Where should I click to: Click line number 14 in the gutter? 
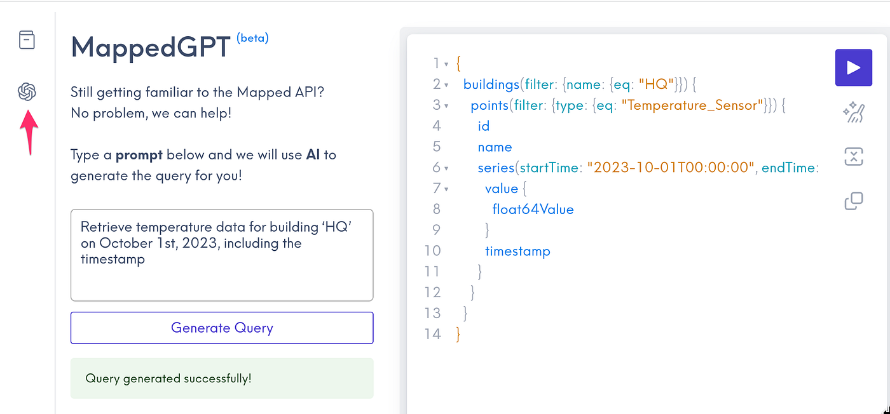tap(433, 334)
